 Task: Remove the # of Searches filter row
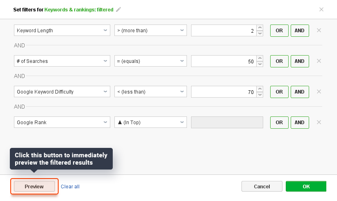pos(319,61)
